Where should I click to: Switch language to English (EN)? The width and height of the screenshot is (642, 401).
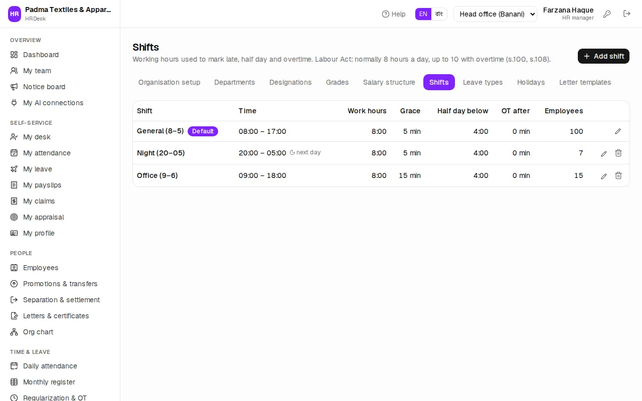[x=423, y=14]
